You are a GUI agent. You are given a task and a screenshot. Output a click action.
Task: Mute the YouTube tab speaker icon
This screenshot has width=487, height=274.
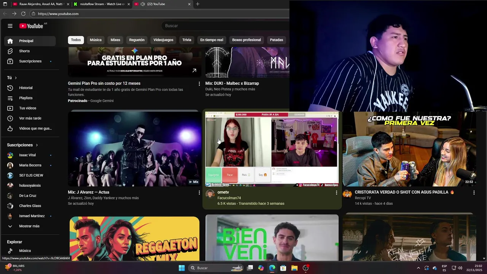(143, 4)
